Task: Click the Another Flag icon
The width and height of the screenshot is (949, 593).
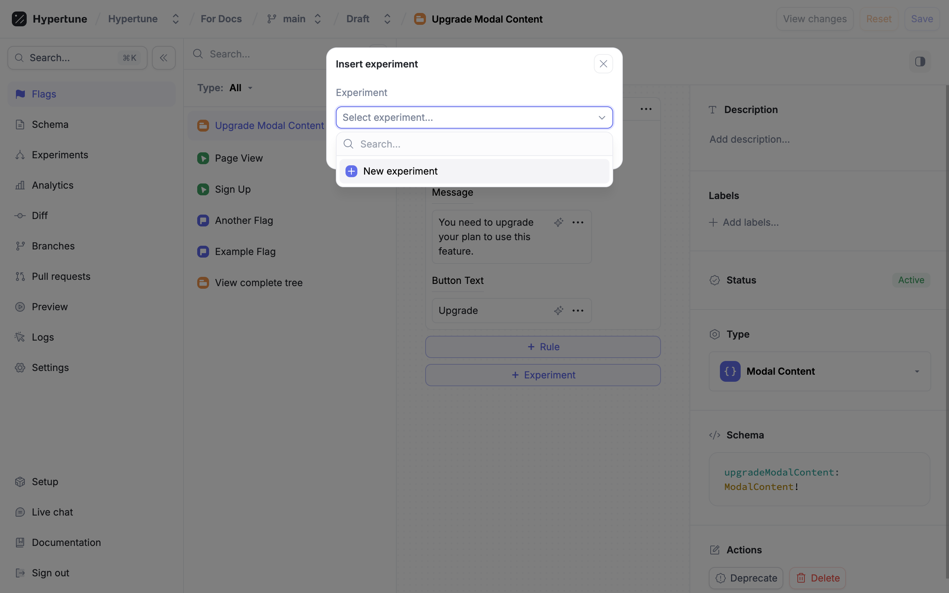Action: (x=203, y=221)
